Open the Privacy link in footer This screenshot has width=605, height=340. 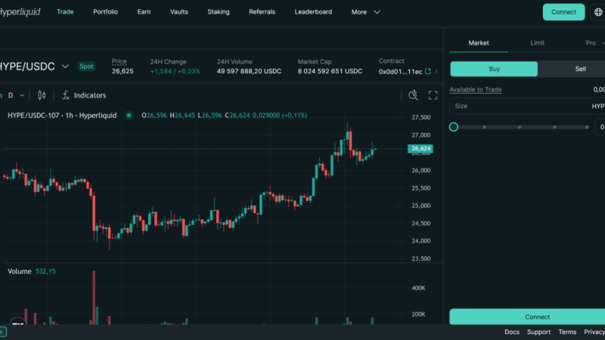pyautogui.click(x=594, y=332)
